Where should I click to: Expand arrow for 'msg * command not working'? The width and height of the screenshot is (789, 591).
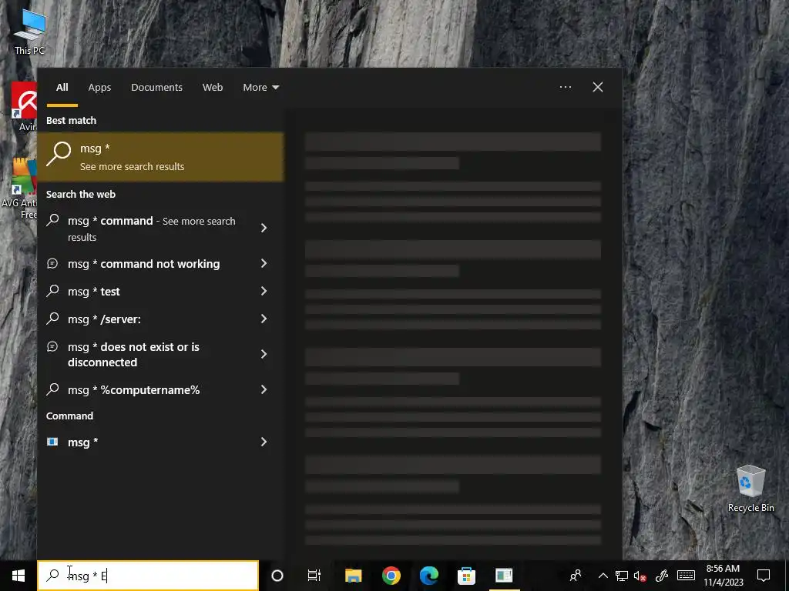(264, 263)
